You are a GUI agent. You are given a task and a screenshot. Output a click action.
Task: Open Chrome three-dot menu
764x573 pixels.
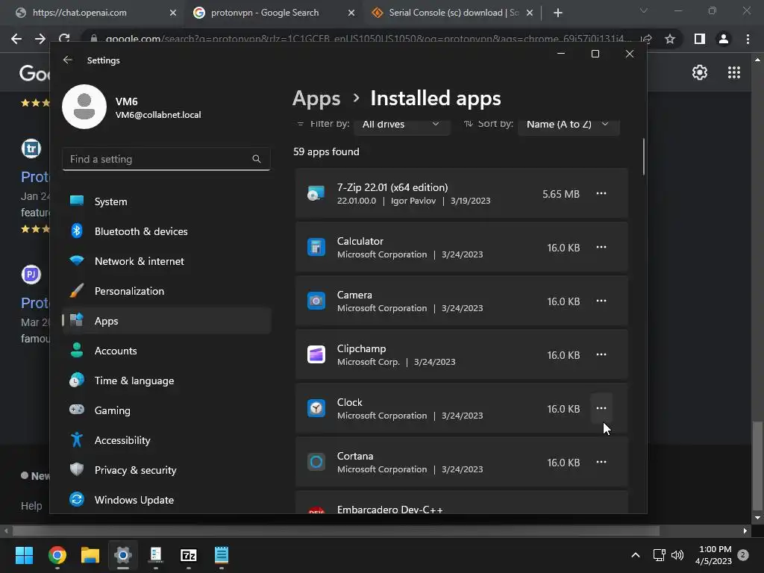click(748, 39)
